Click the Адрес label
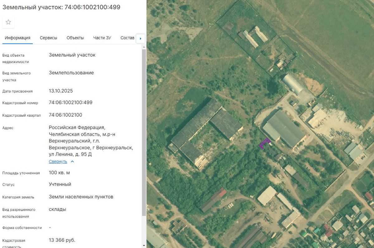The height and width of the screenshot is (248, 374). click(8, 128)
